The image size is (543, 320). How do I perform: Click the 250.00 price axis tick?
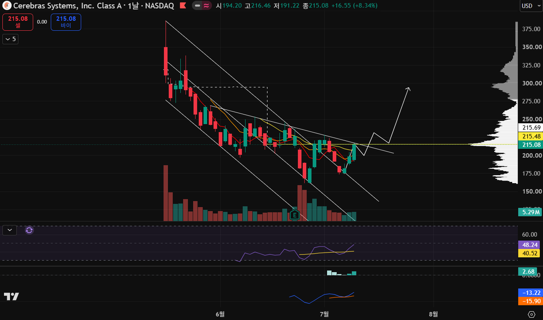click(531, 119)
